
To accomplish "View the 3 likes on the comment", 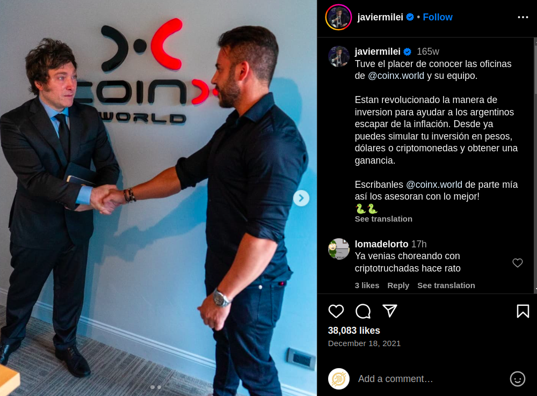I will (x=367, y=285).
